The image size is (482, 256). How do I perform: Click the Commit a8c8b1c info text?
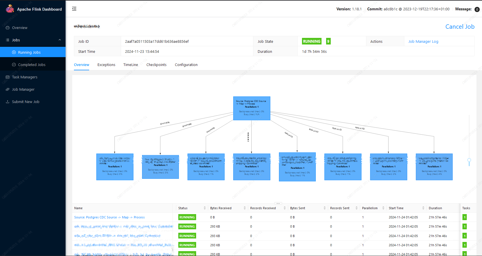tap(408, 9)
